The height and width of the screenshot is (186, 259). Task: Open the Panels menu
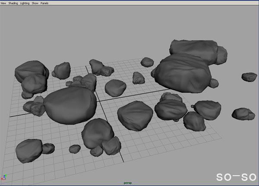tap(44, 3)
